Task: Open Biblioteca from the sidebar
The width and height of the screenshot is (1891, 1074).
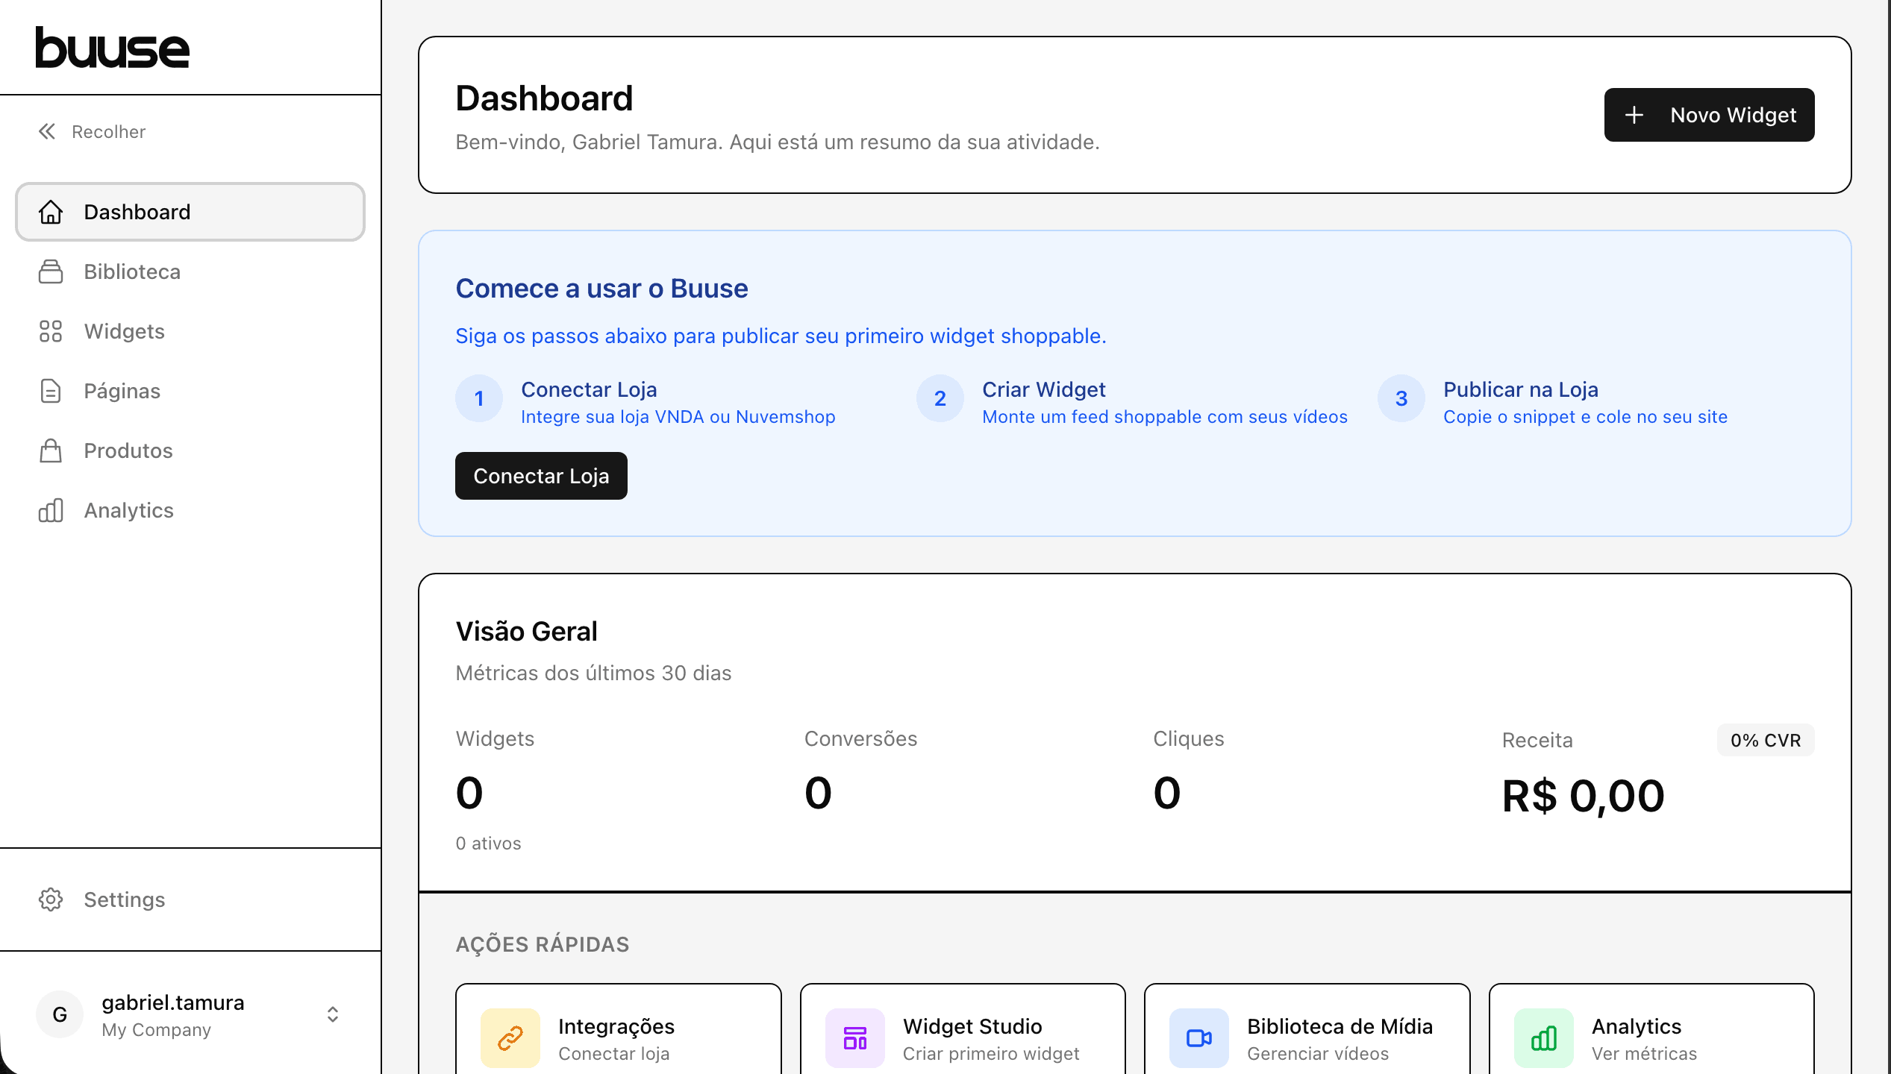Action: (190, 271)
